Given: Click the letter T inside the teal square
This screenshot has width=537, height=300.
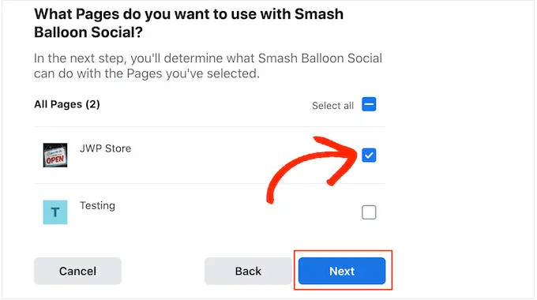Looking at the screenshot, I should pos(55,212).
